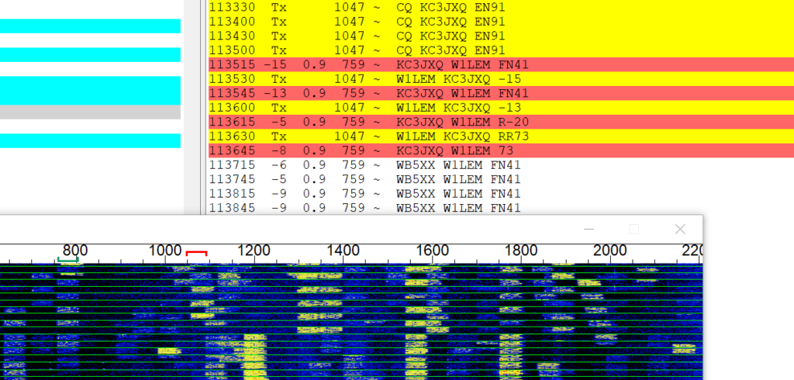Click the 1800 Hz label on waterfall scale

point(521,250)
